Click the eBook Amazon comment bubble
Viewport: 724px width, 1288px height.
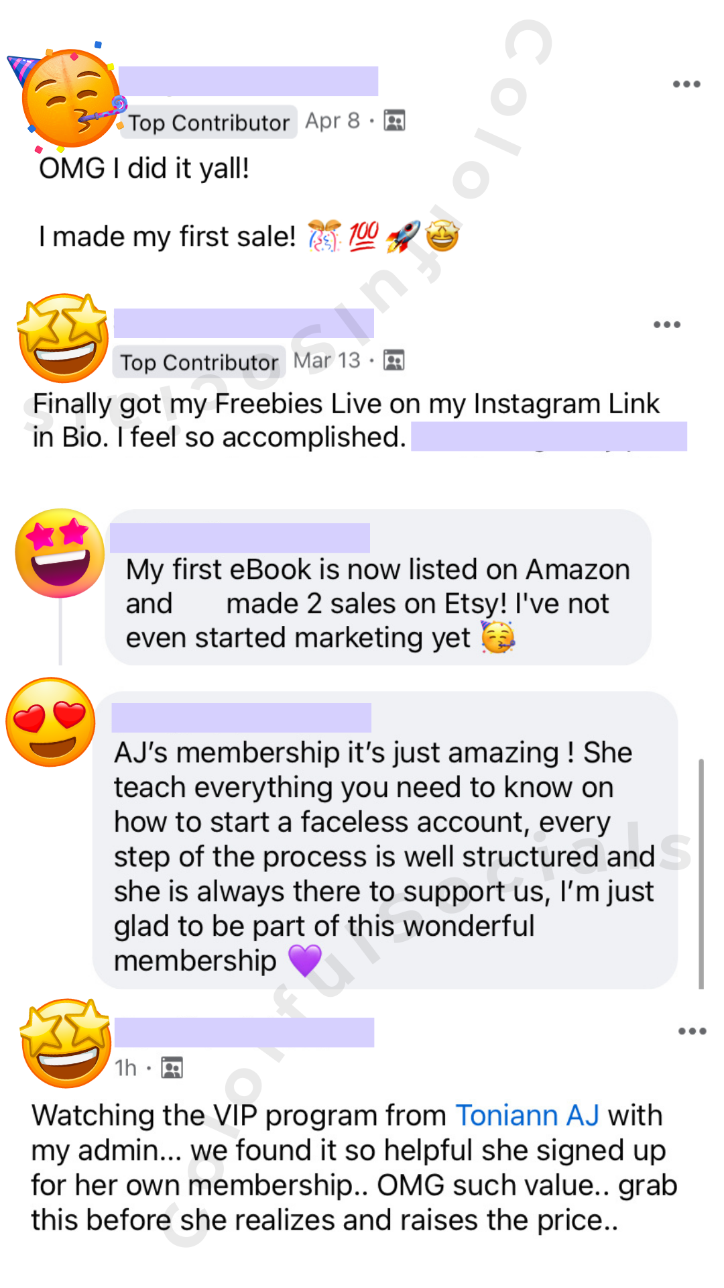pyautogui.click(x=378, y=587)
